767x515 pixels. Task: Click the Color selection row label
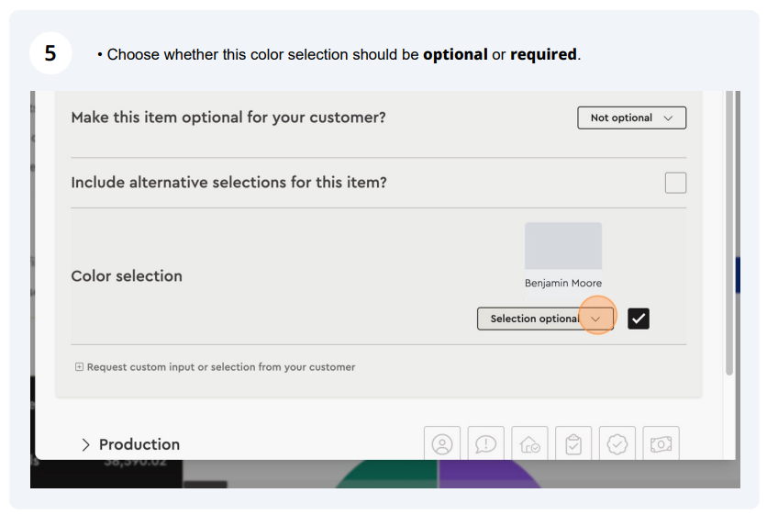point(127,276)
